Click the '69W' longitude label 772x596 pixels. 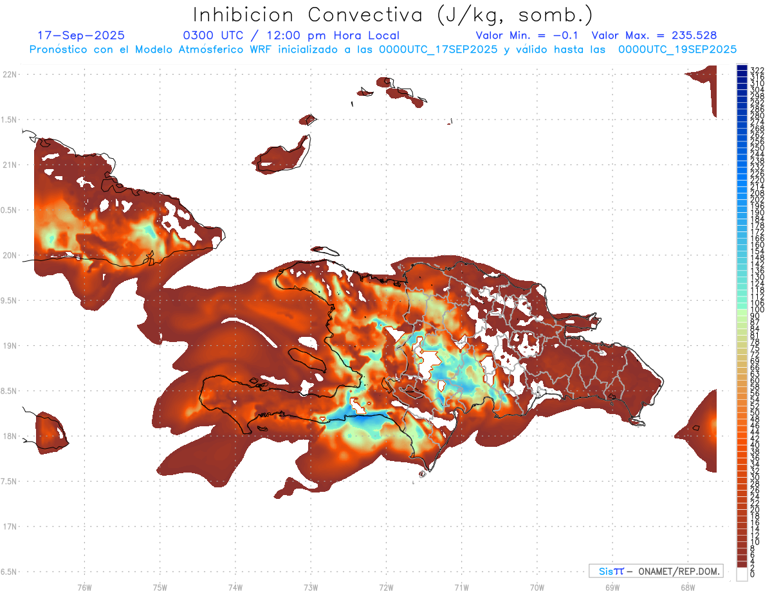(612, 587)
